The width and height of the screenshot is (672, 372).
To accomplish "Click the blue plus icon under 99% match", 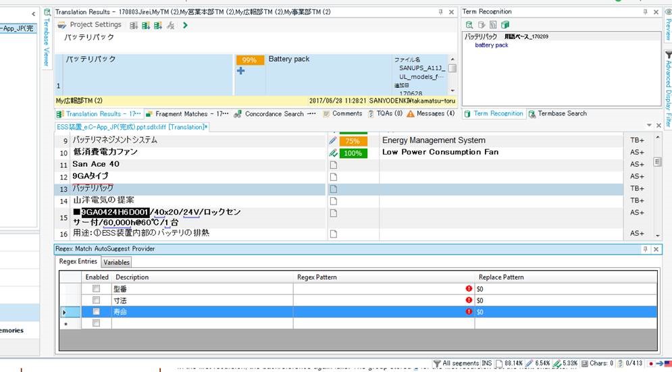I will click(x=241, y=71).
